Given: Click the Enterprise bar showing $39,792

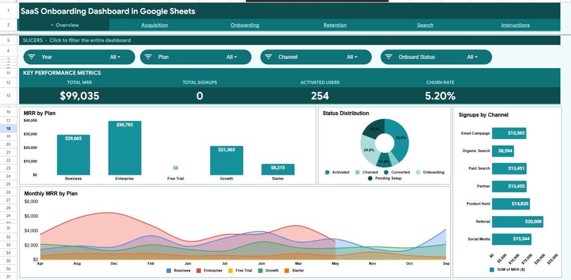Looking at the screenshot, I should 124,148.
